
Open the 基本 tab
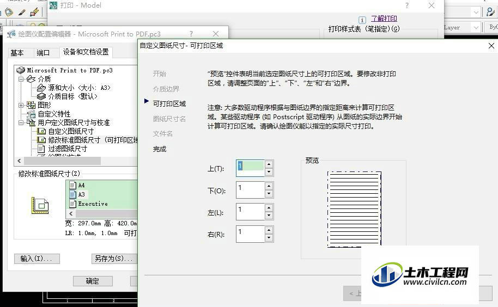17,53
